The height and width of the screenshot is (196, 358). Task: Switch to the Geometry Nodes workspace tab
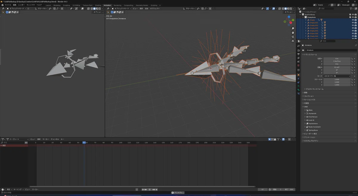tap(142, 5)
